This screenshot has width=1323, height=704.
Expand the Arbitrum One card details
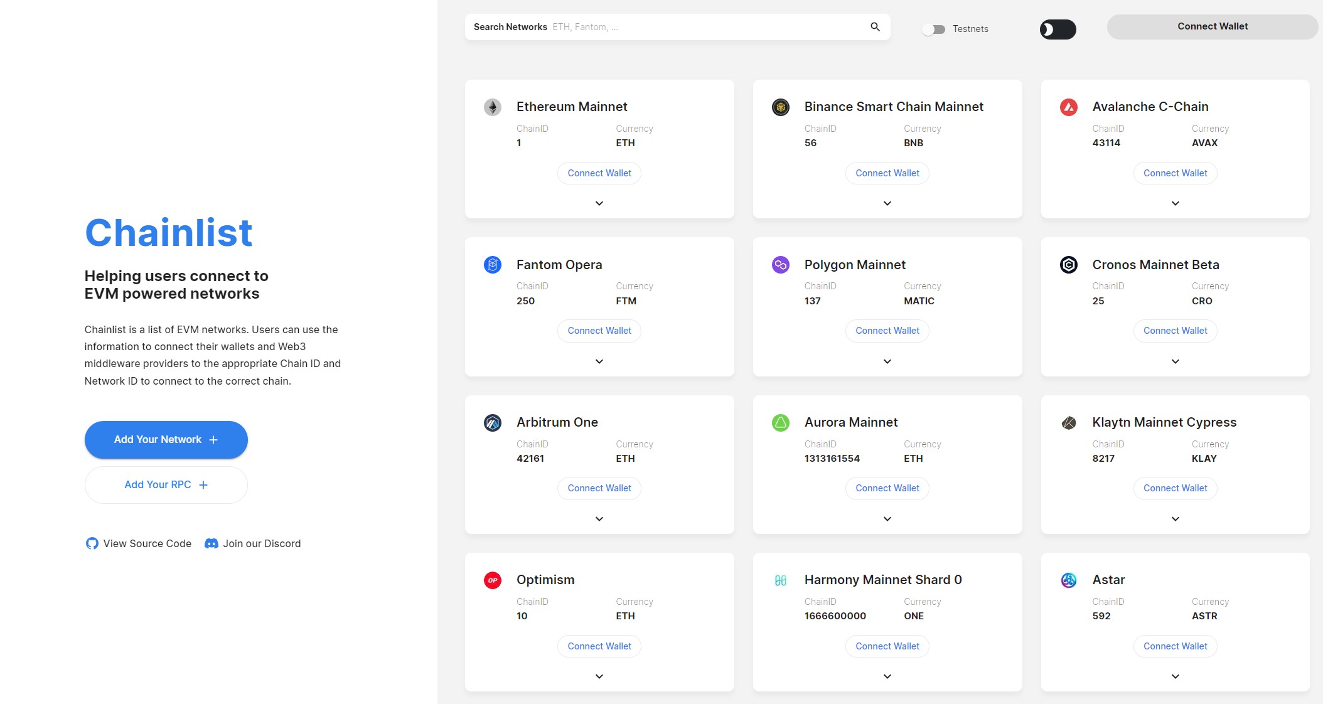click(599, 519)
